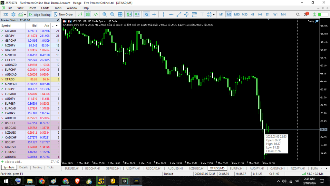Viewport: 330px width, 186px height.
Task: Insert Fibonacci retracement tool
Action: [194, 14]
